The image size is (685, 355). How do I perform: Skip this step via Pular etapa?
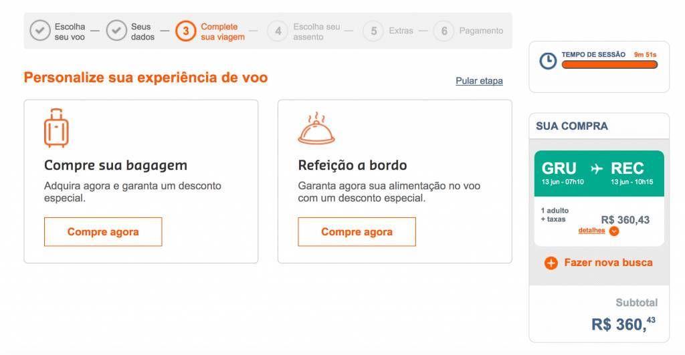[x=479, y=81]
